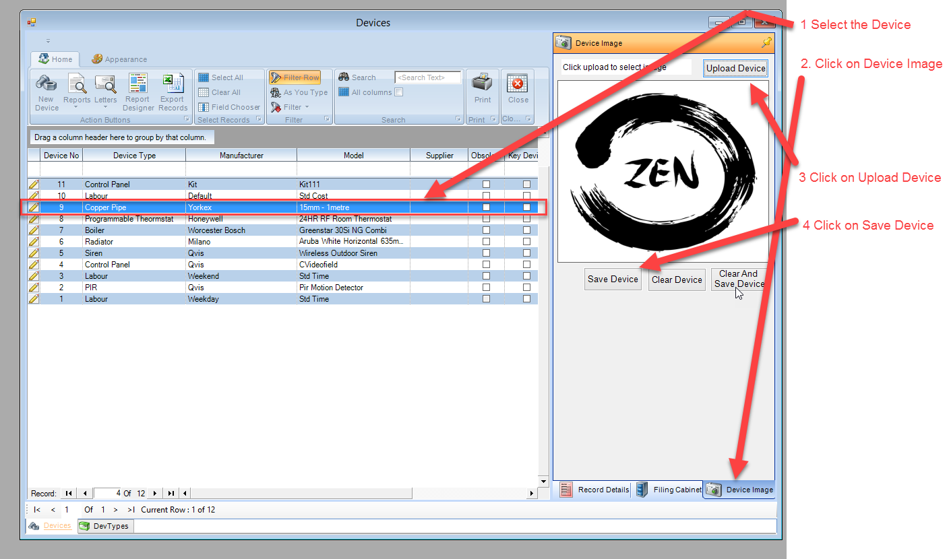The image size is (947, 559).
Task: Click edit pencil for PIR row
Action: point(34,288)
